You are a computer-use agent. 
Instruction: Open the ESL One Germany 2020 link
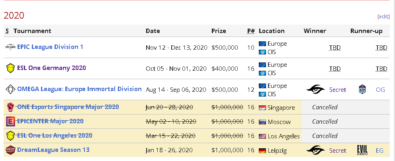pyautogui.click(x=51, y=68)
